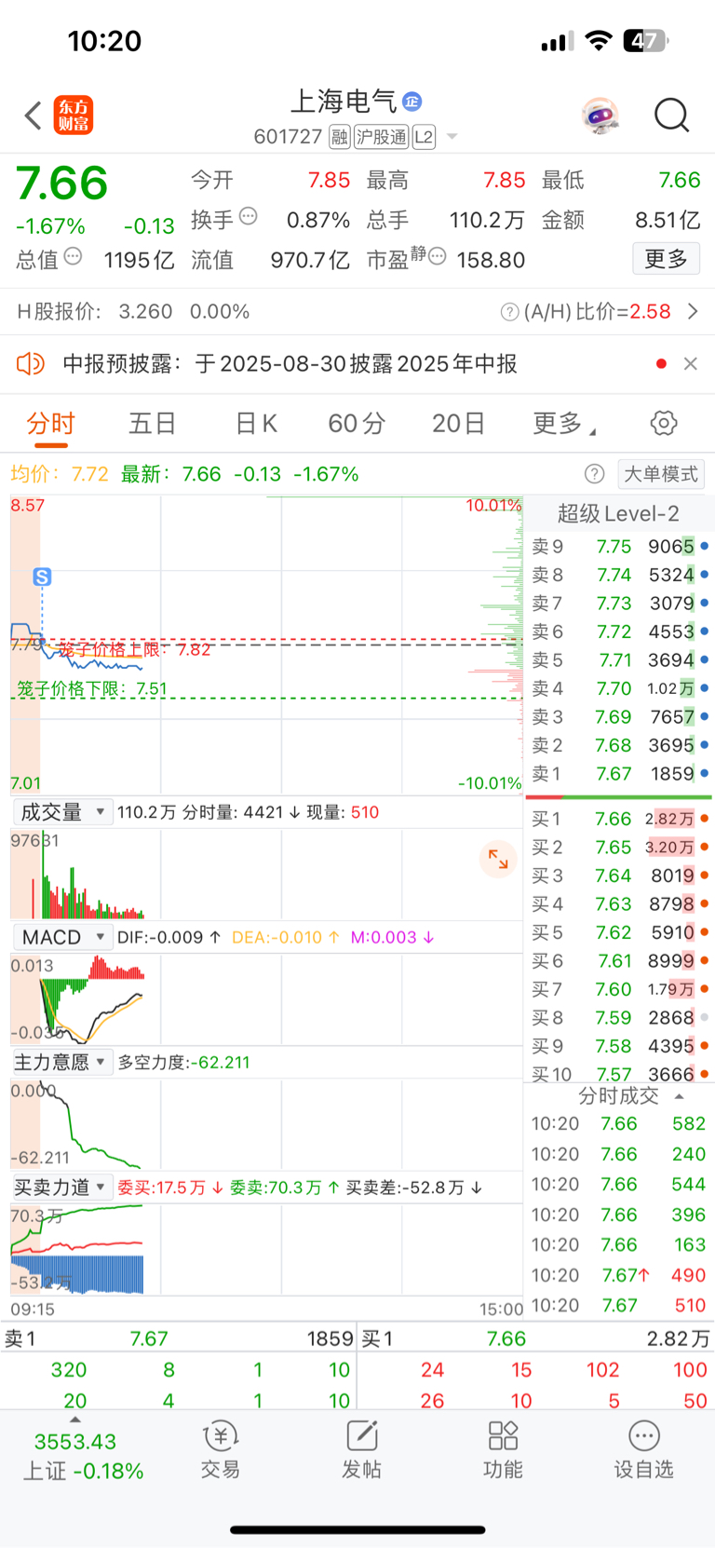Open the 中报预披露 announcement text
This screenshot has width=715, height=1548.
(290, 364)
